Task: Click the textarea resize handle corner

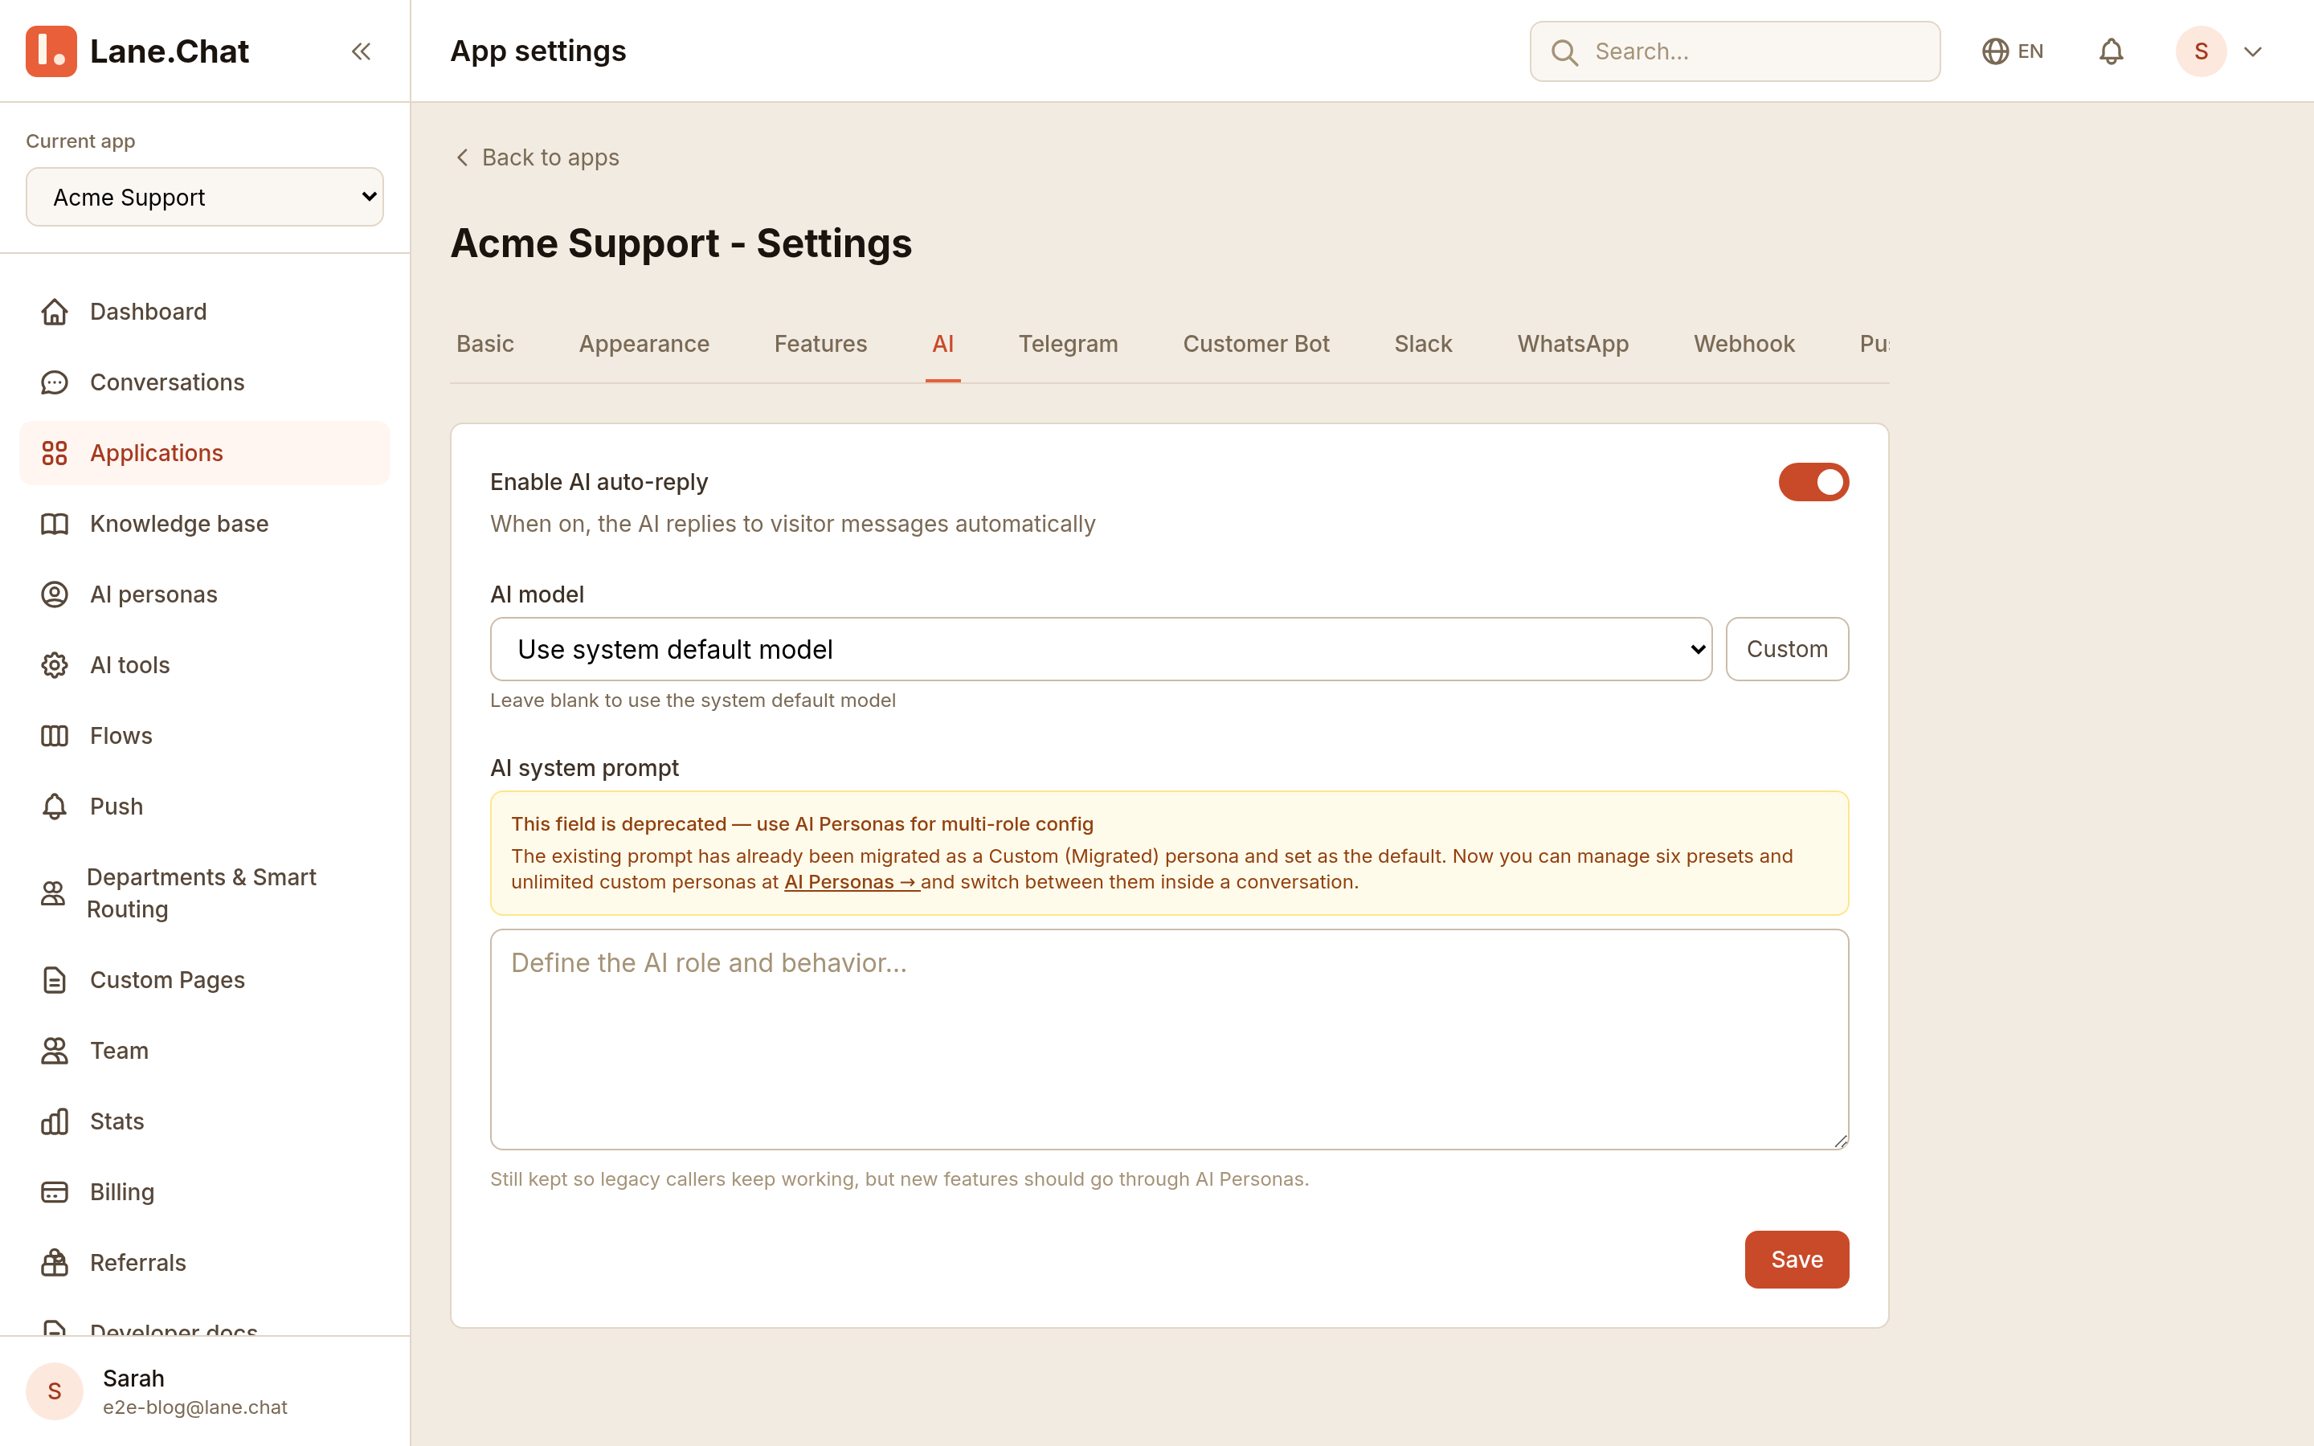Action: [1840, 1141]
